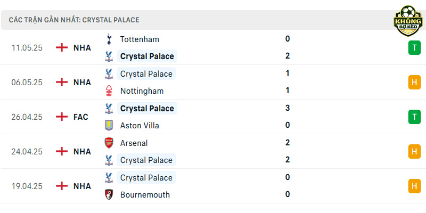Select orange H badge for Bournemouth match

414,186
